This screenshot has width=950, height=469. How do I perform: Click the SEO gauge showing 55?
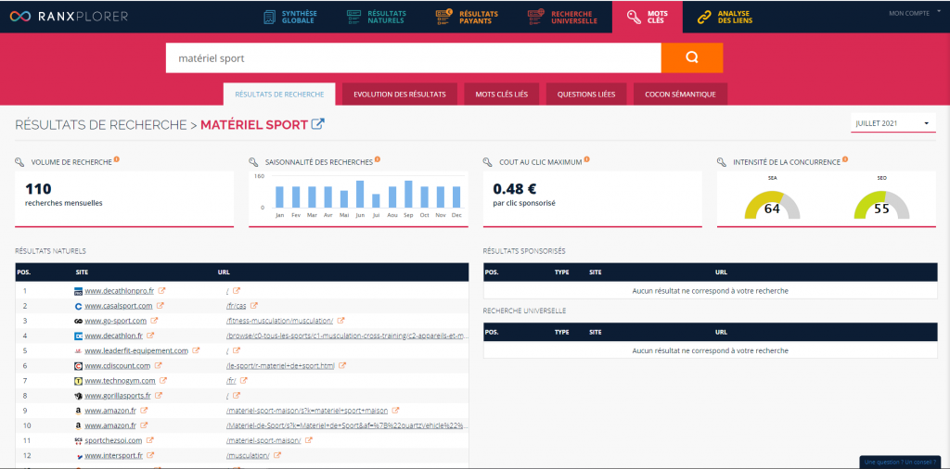pos(881,205)
